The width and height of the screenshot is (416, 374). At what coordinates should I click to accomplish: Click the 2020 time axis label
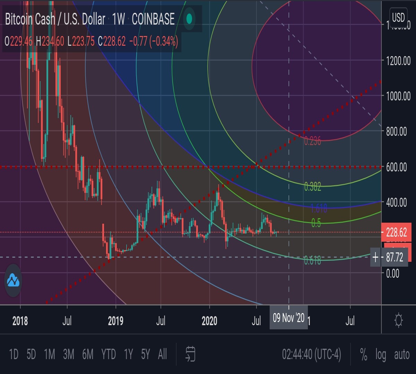(x=209, y=321)
